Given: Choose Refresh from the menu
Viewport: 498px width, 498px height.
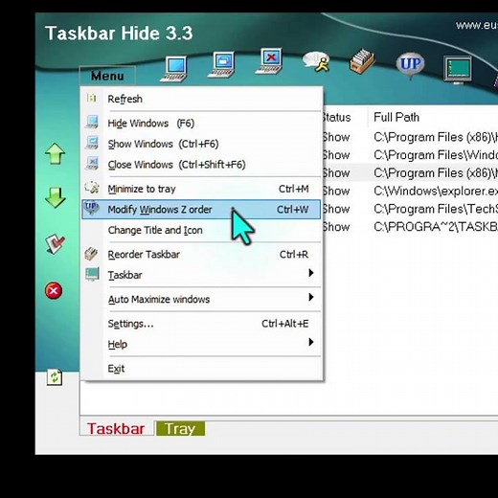Looking at the screenshot, I should point(202,99).
